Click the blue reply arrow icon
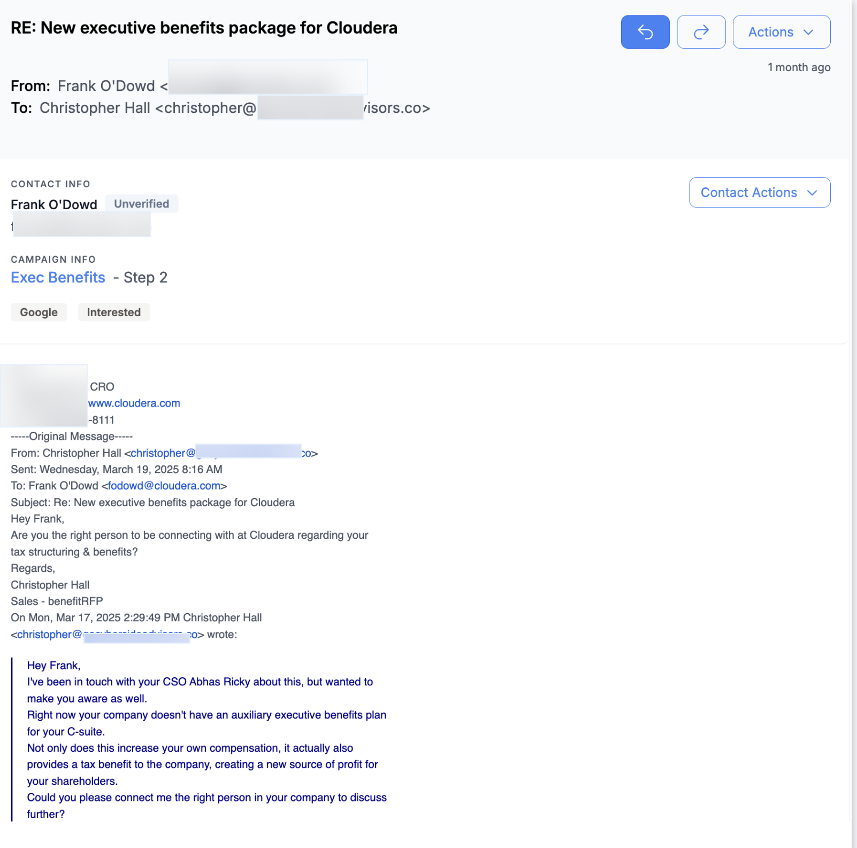 (645, 32)
